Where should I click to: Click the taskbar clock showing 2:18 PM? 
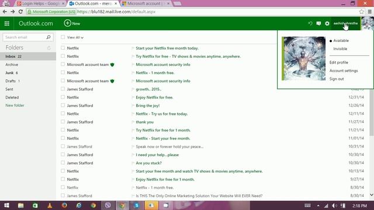point(359,205)
